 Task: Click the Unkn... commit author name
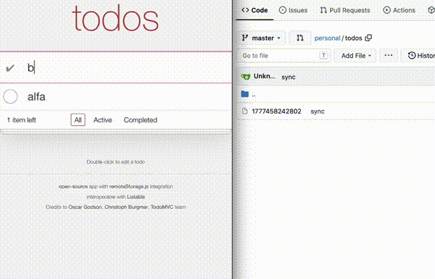click(264, 77)
